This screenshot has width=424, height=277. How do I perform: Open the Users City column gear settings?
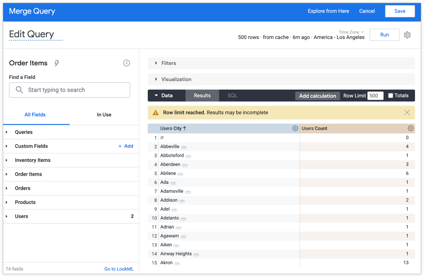point(295,128)
